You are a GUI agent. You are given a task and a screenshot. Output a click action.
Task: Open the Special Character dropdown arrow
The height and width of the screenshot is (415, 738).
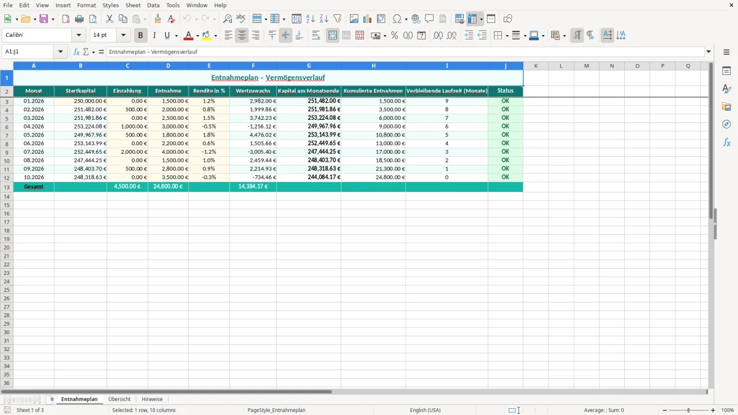pyautogui.click(x=405, y=20)
